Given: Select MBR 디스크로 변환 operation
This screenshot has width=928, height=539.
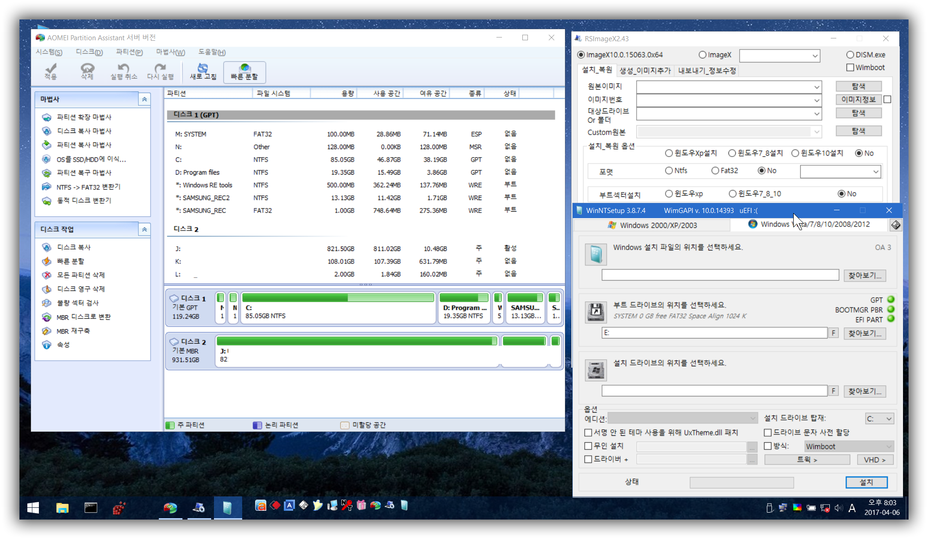Looking at the screenshot, I should pyautogui.click(x=83, y=317).
